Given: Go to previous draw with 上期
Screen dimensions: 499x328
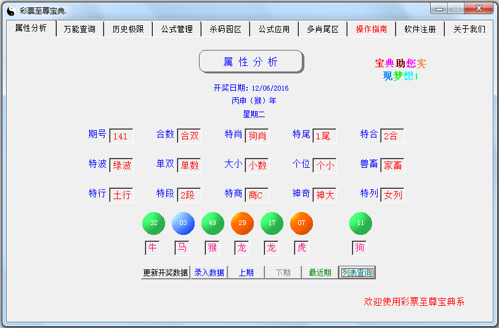Looking at the screenshot, I should click(x=246, y=273).
